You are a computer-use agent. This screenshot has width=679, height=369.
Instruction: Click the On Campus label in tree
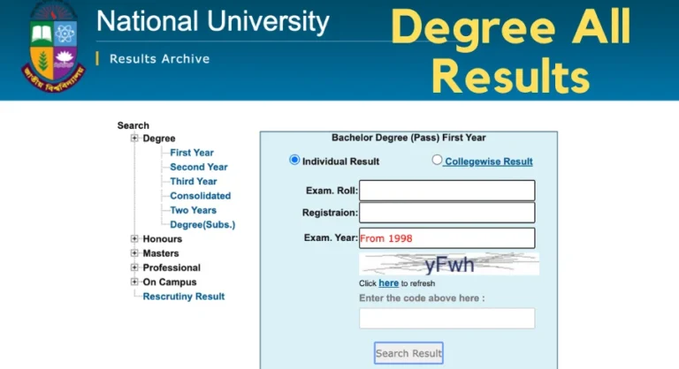[x=170, y=282]
